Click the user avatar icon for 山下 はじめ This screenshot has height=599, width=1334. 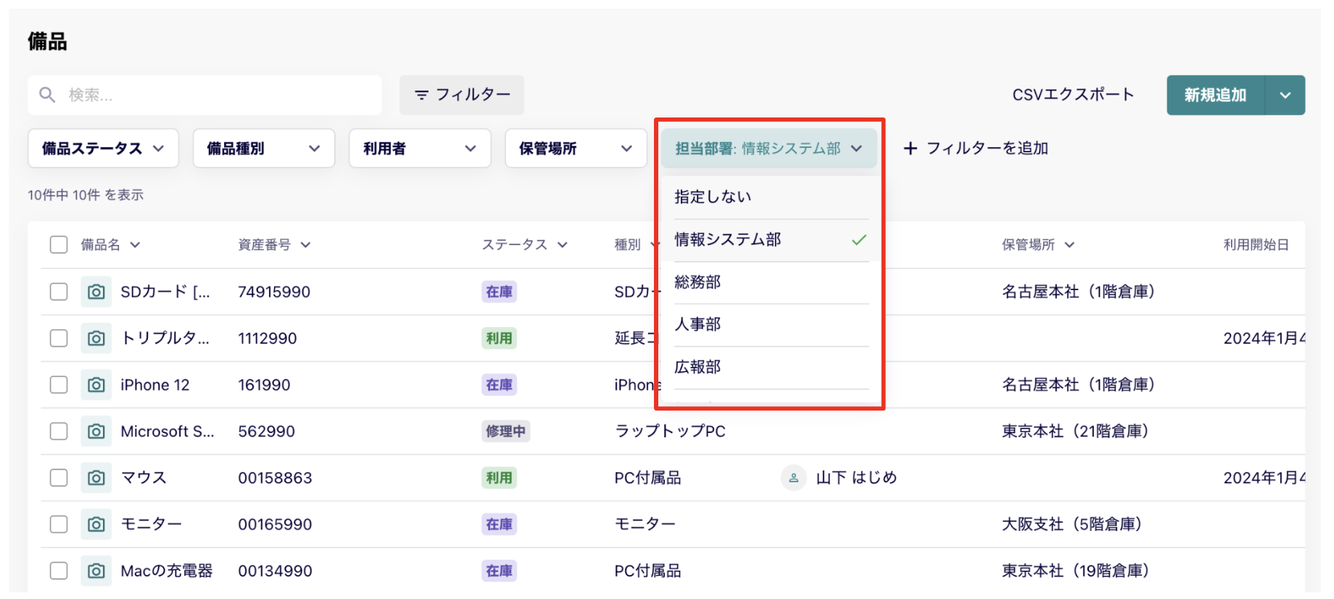pyautogui.click(x=793, y=478)
